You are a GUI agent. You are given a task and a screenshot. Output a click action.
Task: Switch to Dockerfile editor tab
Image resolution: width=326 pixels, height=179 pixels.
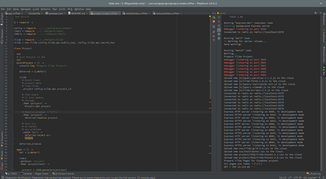(x=34, y=13)
